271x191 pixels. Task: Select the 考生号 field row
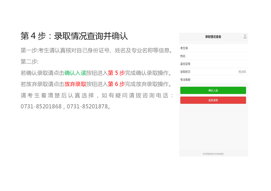213,48
